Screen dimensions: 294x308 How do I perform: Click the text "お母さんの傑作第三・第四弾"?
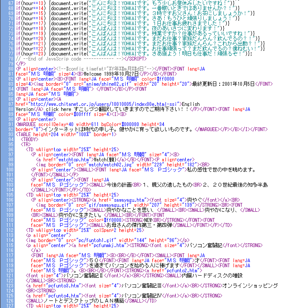139,225
